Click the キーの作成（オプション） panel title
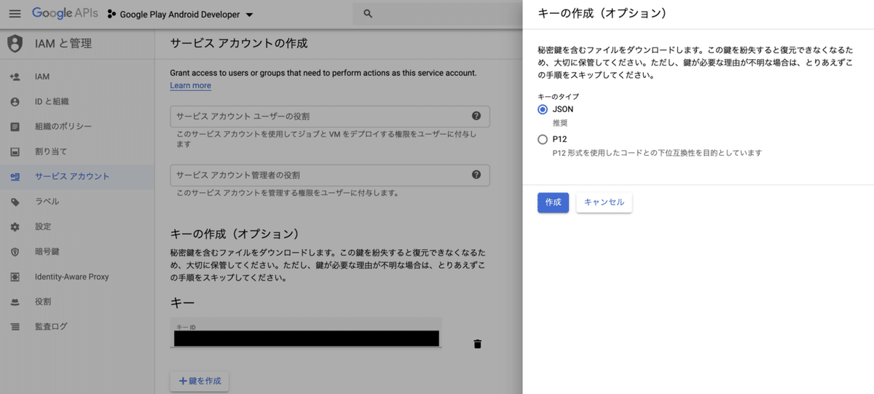 (x=602, y=13)
